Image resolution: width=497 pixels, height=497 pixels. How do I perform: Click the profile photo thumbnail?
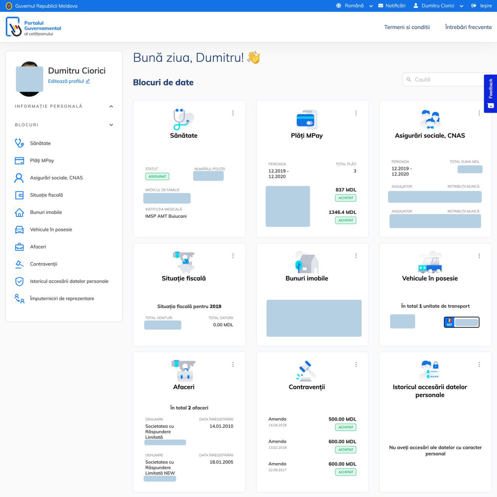tap(30, 79)
